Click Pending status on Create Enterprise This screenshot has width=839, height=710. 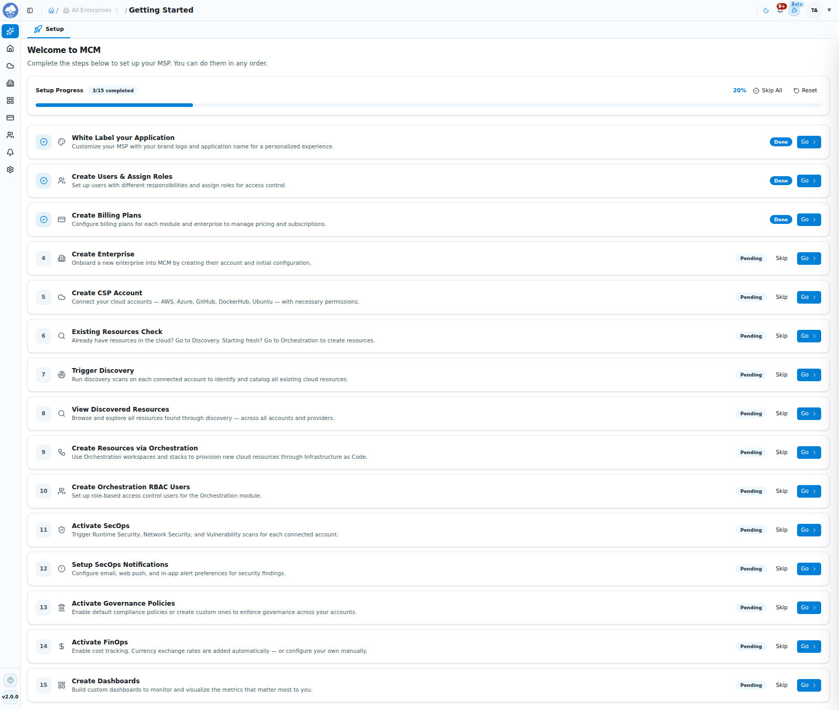coord(751,259)
